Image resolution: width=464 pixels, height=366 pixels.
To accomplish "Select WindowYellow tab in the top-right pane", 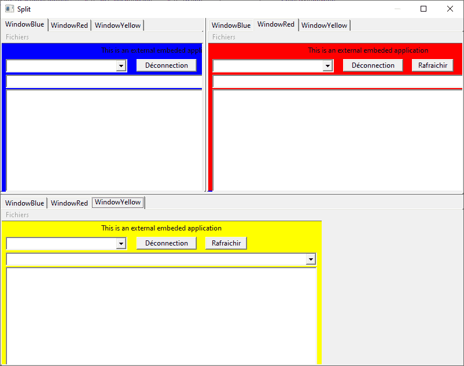I will point(324,25).
